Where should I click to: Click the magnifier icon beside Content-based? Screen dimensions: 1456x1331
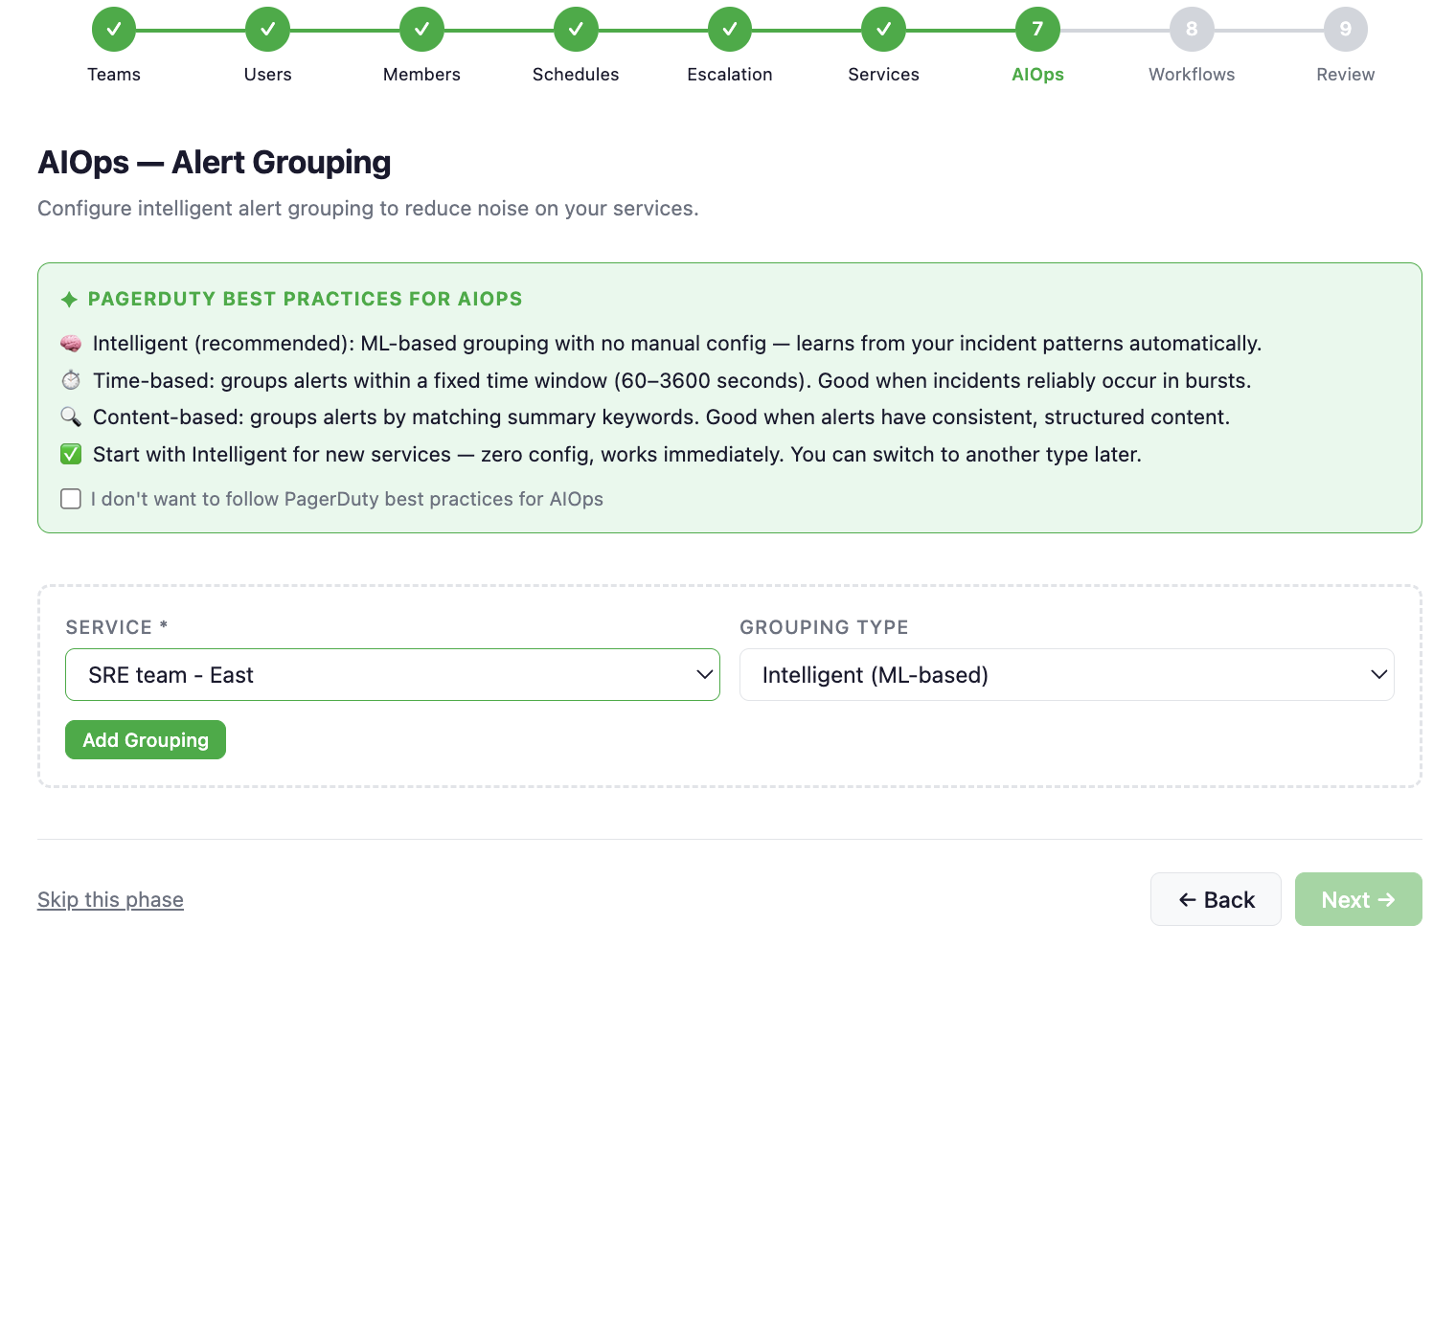point(71,417)
